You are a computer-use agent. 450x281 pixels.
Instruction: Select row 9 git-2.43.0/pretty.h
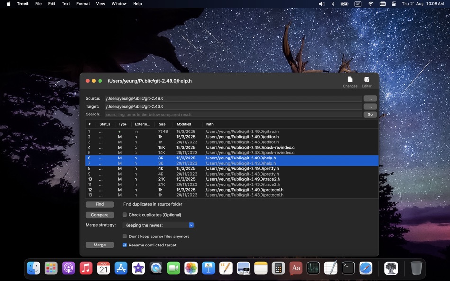(x=232, y=174)
